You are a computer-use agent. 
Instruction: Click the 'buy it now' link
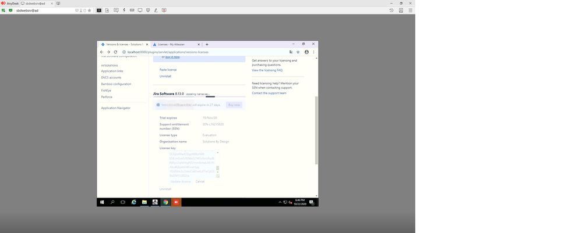[172, 57]
